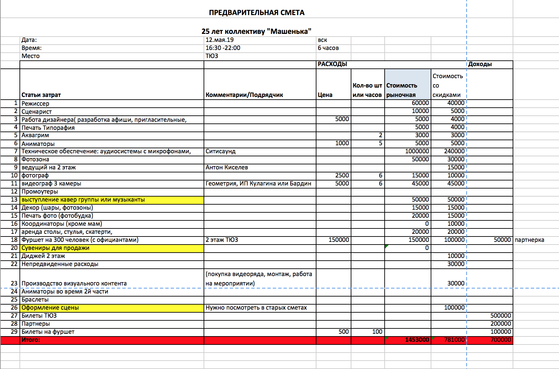
Task: Select the 'Комментарии/Подрядчик' column header
Action: pos(260,84)
